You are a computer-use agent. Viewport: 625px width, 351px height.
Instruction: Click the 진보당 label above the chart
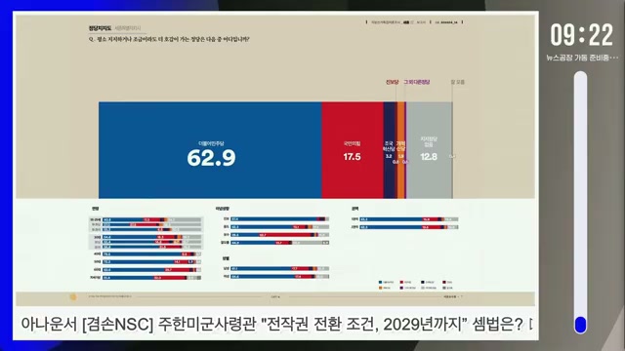392,82
